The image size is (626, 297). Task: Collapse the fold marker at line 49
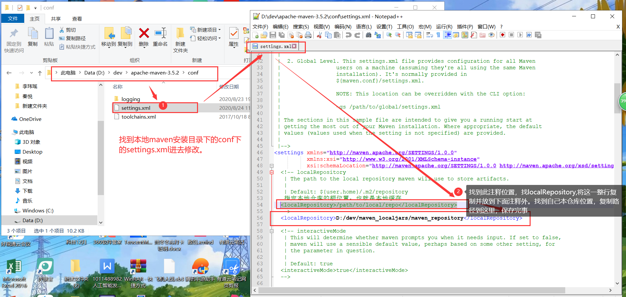point(272,172)
